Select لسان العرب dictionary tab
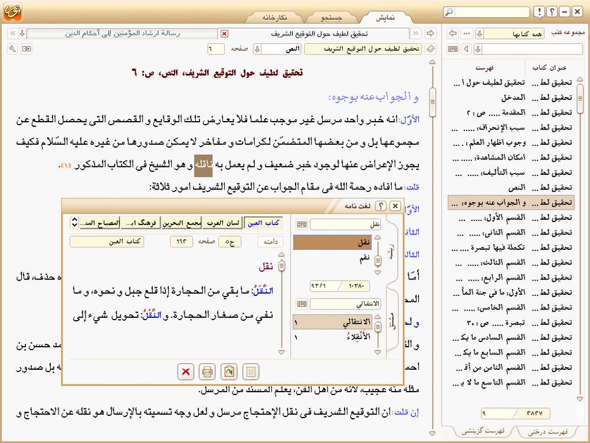The width and height of the screenshot is (590, 443). click(223, 223)
